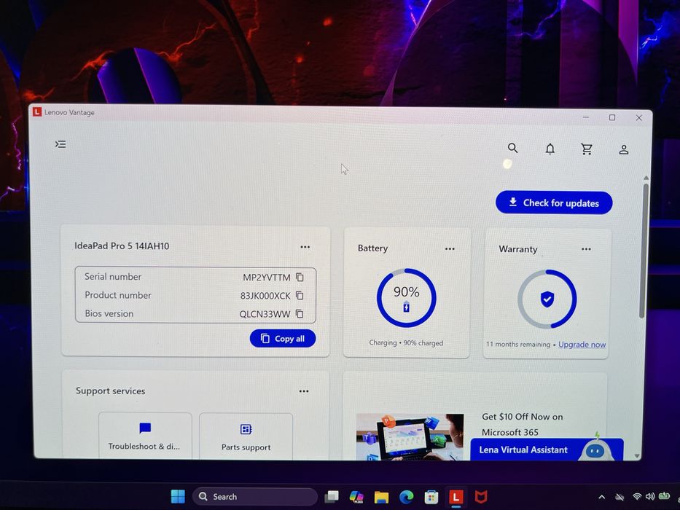This screenshot has width=680, height=510.
Task: Open Support services three-dot menu
Action: 304,391
